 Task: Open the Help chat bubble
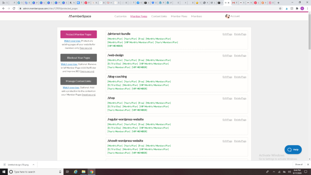click(293, 149)
